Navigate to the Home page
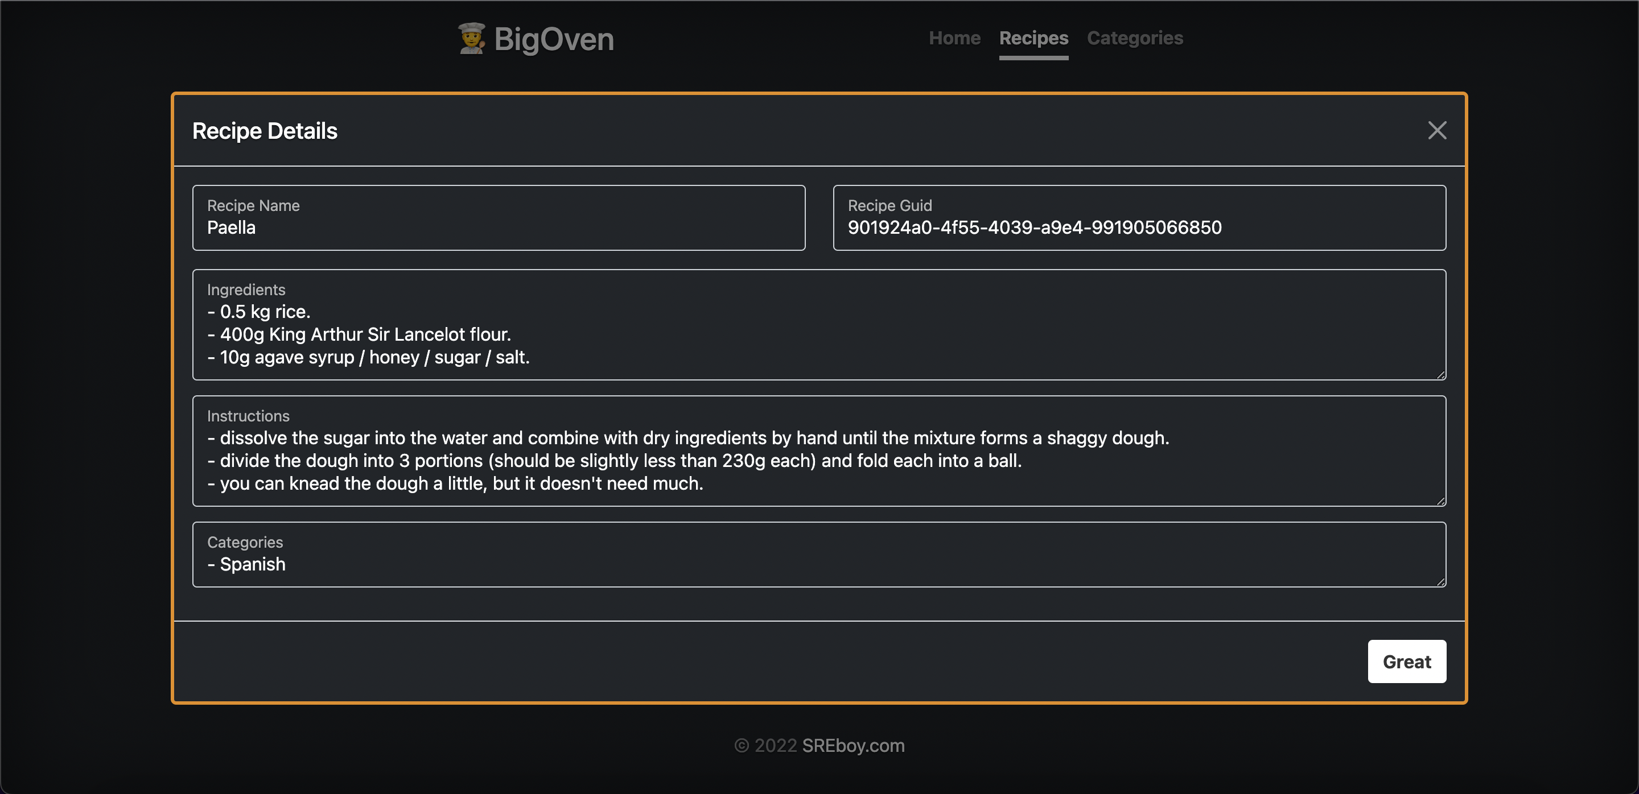Image resolution: width=1639 pixels, height=794 pixels. point(954,38)
